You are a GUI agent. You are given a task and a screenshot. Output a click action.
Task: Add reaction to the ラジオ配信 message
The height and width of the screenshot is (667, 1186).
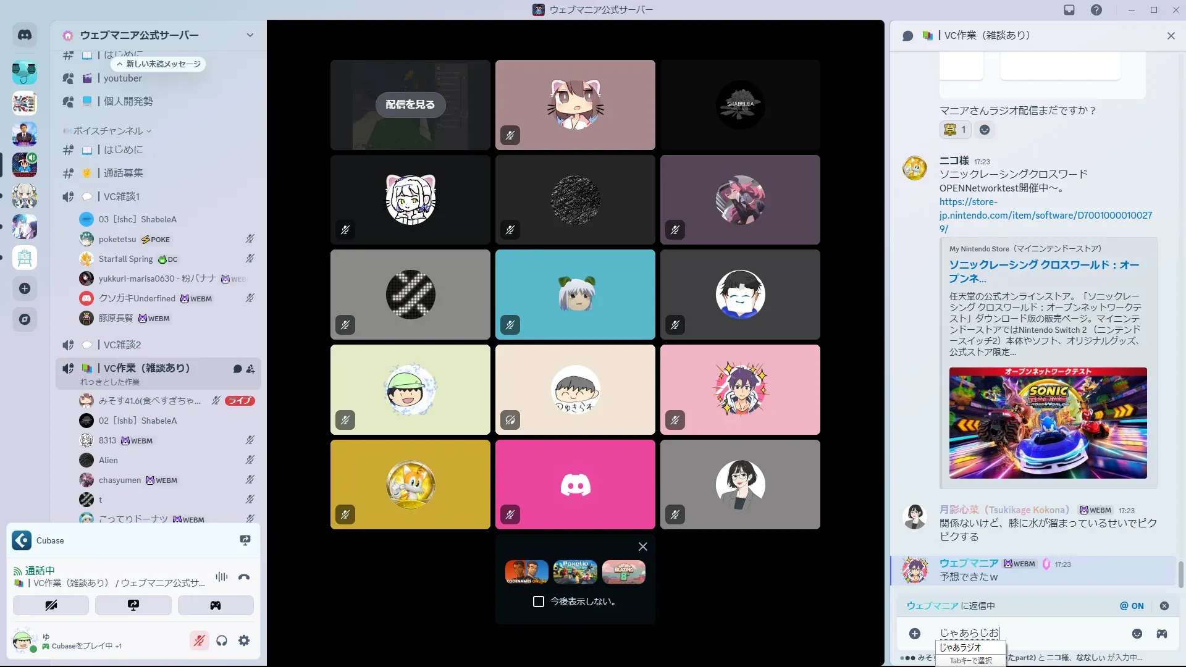(985, 130)
